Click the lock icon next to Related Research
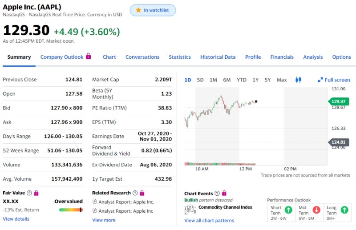356x230 pixels. 142,193
